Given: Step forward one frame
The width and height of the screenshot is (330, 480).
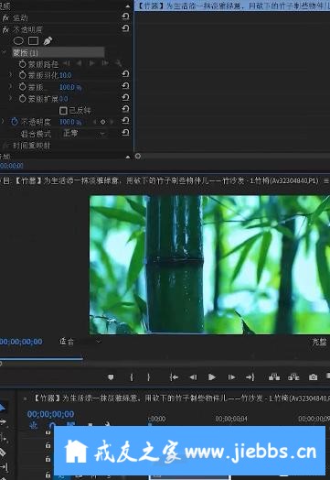Looking at the screenshot, I should click(231, 377).
